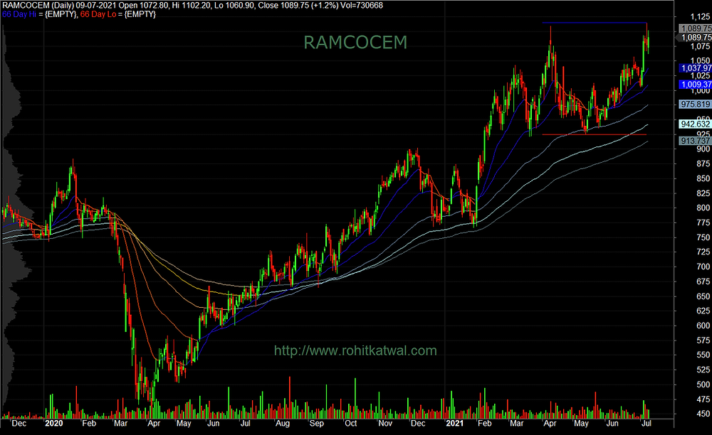Click the 475 price axis label
This screenshot has width=712, height=435.
pos(703,399)
